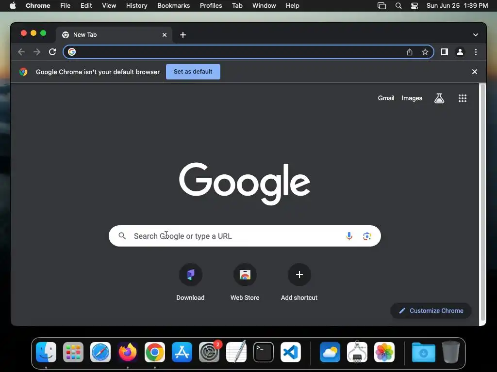Open Terminal from the Dock

click(264, 352)
